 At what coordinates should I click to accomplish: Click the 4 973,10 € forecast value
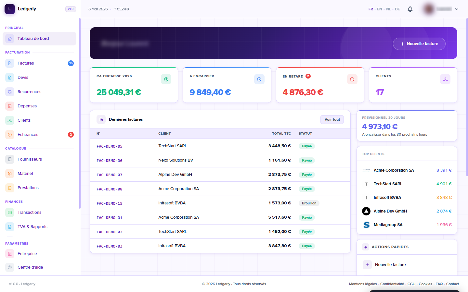[380, 127]
